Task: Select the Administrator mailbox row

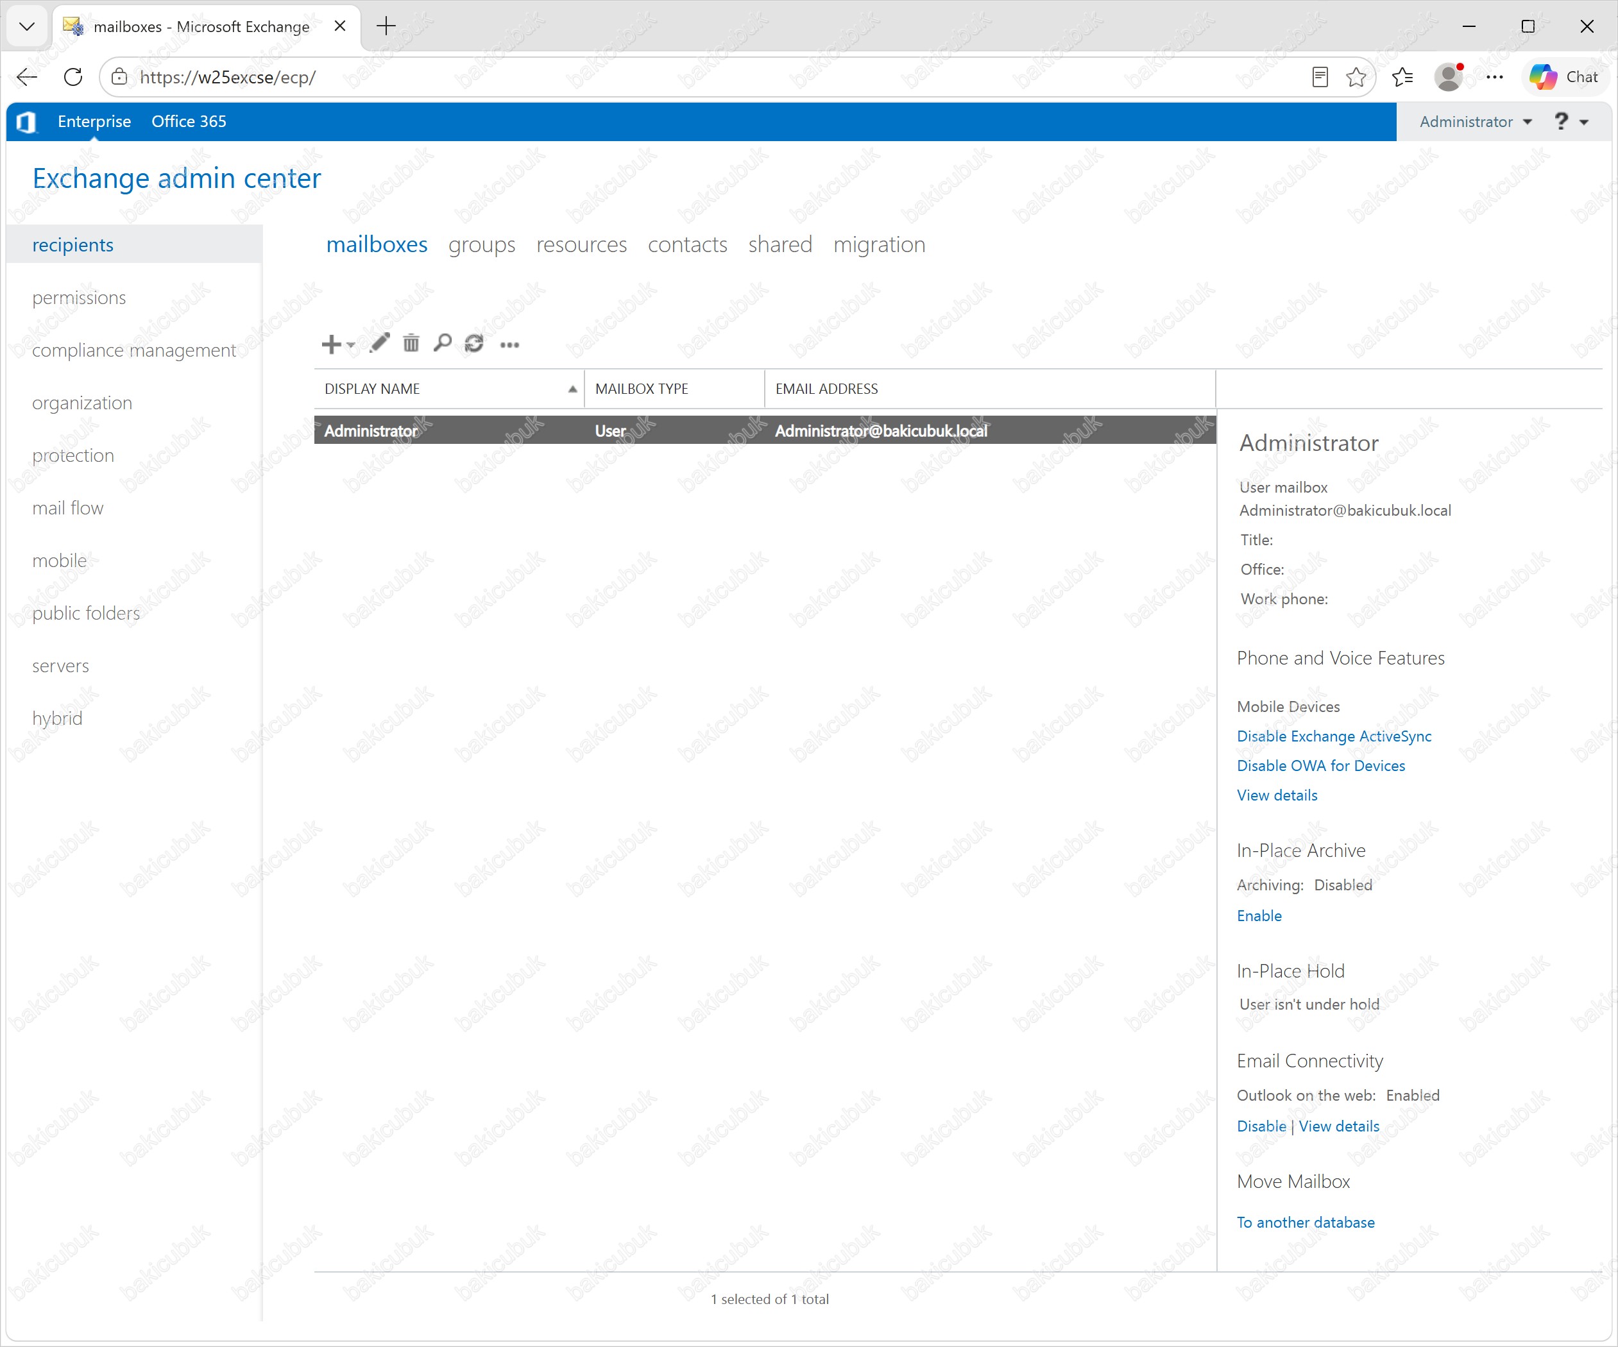Action: (764, 430)
